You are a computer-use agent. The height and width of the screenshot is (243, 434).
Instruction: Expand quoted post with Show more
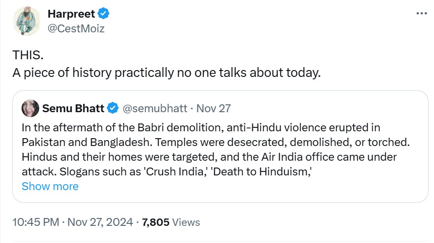pyautogui.click(x=50, y=186)
